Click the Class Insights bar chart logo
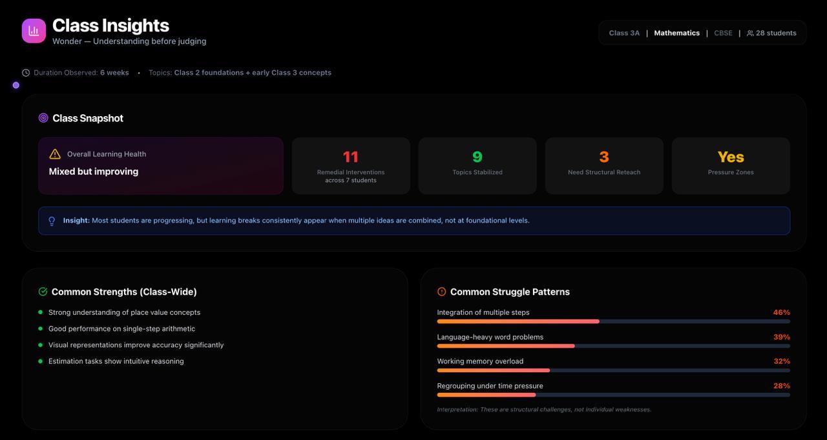Image resolution: width=827 pixels, height=440 pixels. click(34, 31)
